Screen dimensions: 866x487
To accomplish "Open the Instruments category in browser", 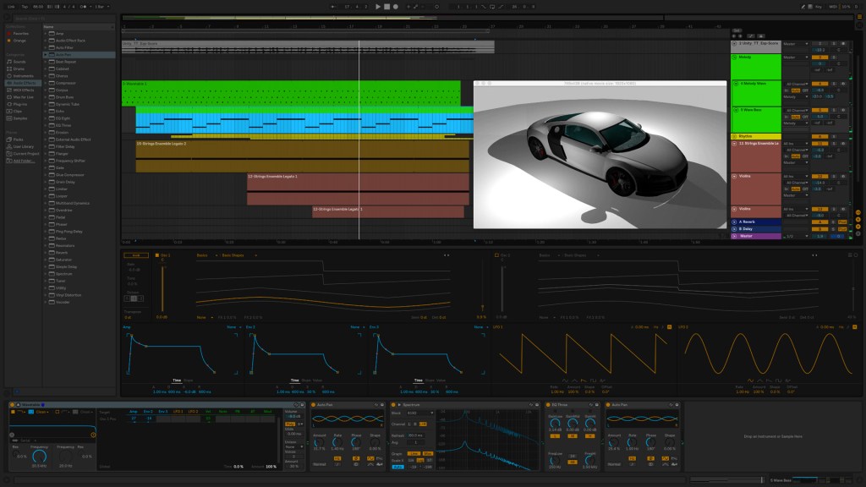I will pos(23,76).
